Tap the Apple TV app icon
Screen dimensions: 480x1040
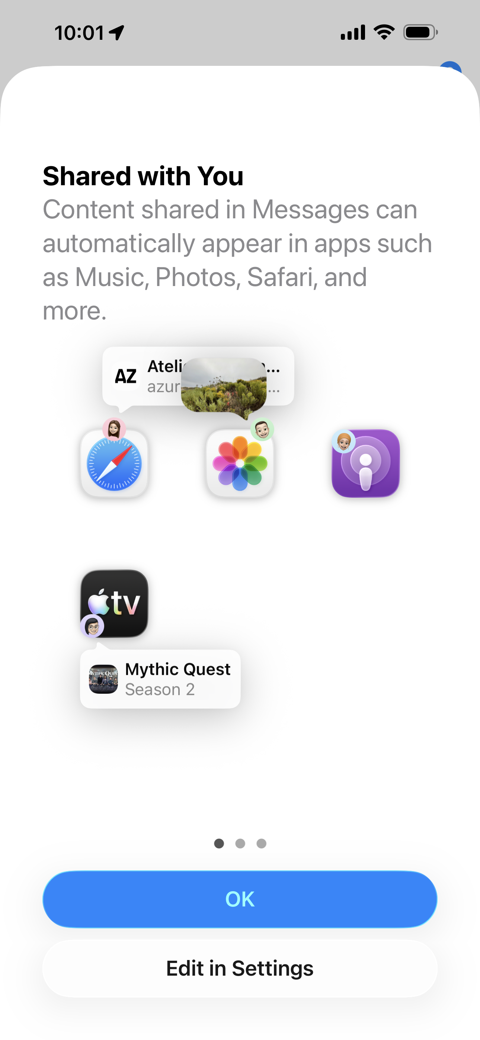pyautogui.click(x=114, y=603)
